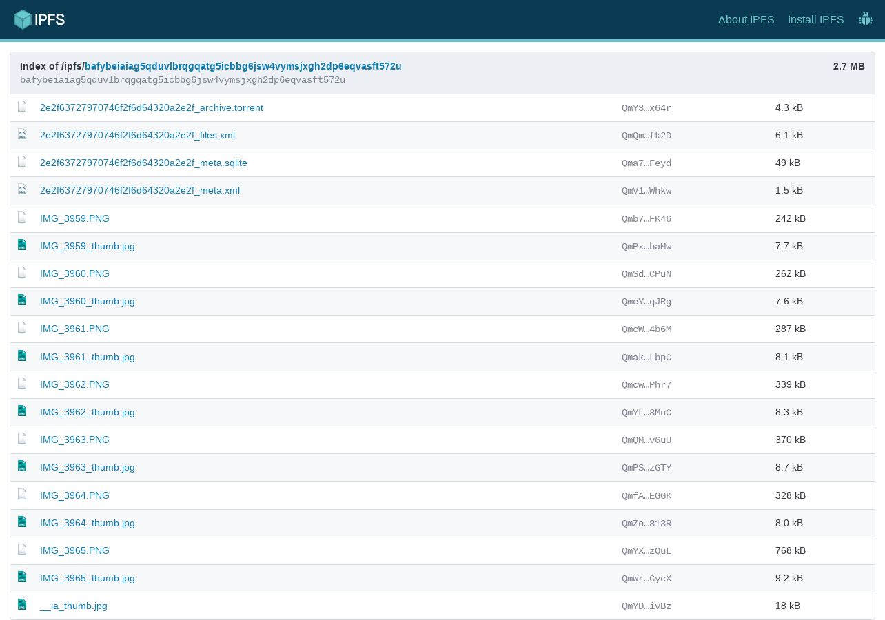This screenshot has height=620, width=885.
Task: Click file icon beside IMG_3962.PNG
Action: [x=22, y=384]
